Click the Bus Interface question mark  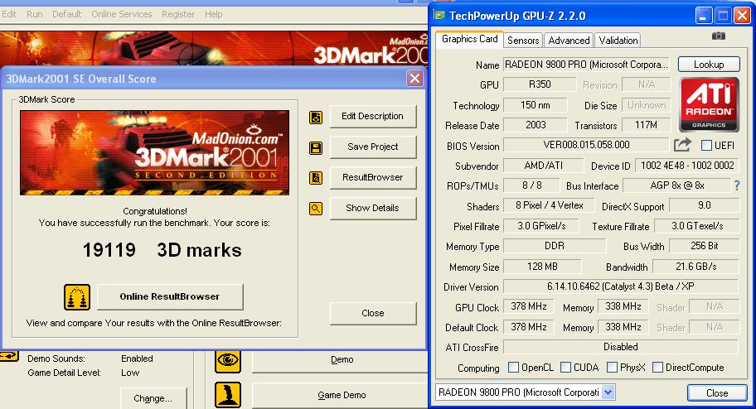click(x=737, y=185)
